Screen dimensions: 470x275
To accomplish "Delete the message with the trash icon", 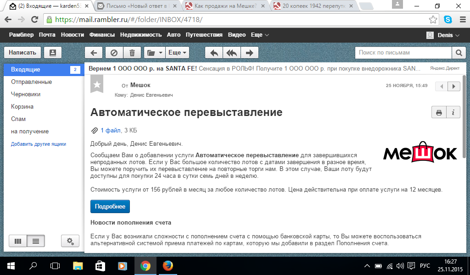I will click(x=132, y=53).
